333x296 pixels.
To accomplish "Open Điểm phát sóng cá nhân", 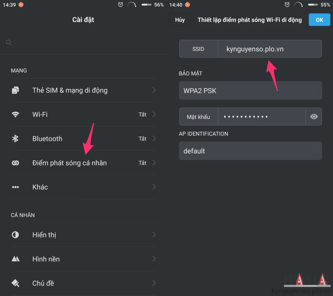I will [x=70, y=163].
